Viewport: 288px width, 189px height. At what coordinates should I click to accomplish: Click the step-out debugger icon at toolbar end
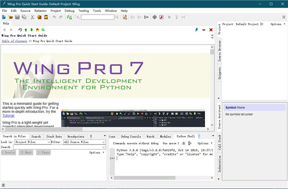(183, 17)
